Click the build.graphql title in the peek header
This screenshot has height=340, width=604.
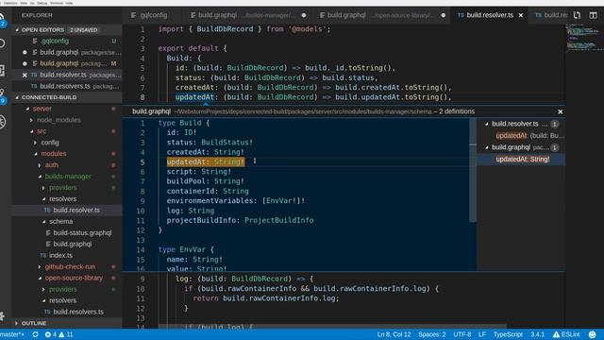(x=151, y=111)
